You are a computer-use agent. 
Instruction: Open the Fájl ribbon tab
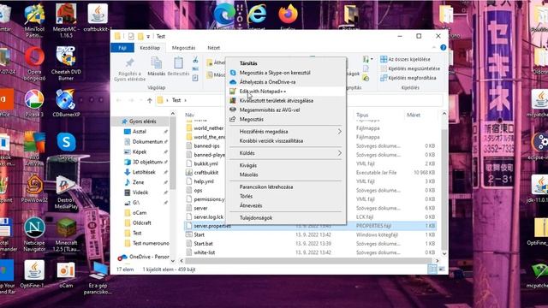(x=122, y=48)
